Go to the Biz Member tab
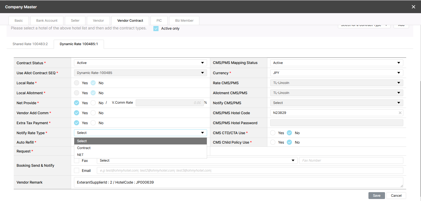Viewport: 421px width, 201px height. click(x=184, y=21)
